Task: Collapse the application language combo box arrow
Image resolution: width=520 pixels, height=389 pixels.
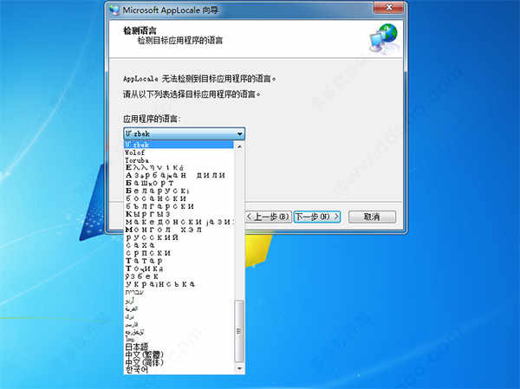Action: [x=240, y=134]
